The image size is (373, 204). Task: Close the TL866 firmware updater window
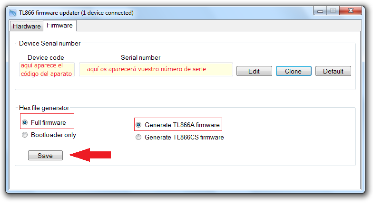351,10
